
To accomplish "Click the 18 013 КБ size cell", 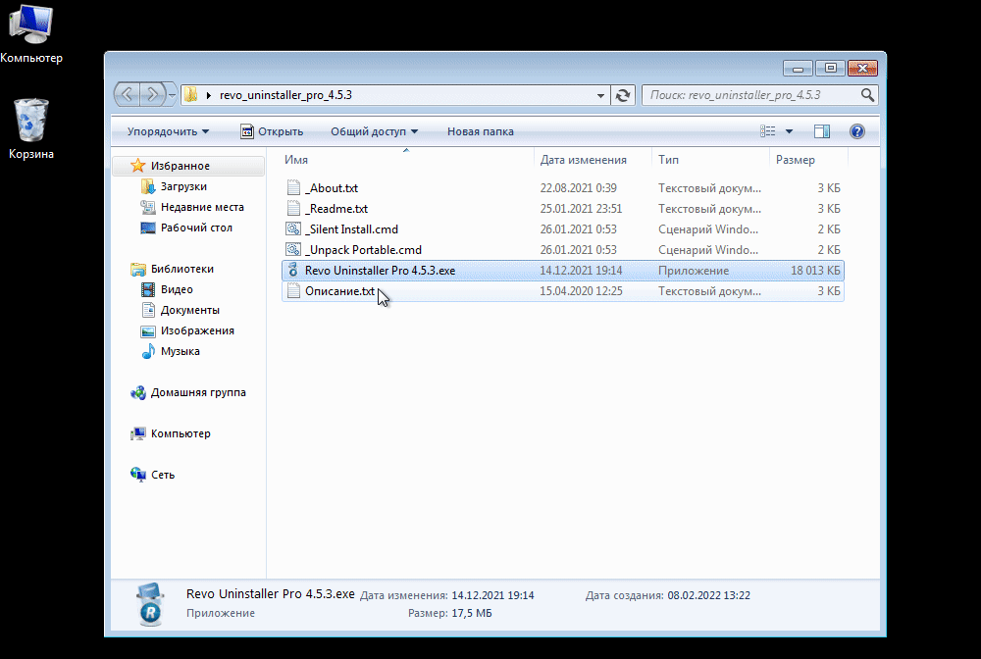I will tap(815, 270).
